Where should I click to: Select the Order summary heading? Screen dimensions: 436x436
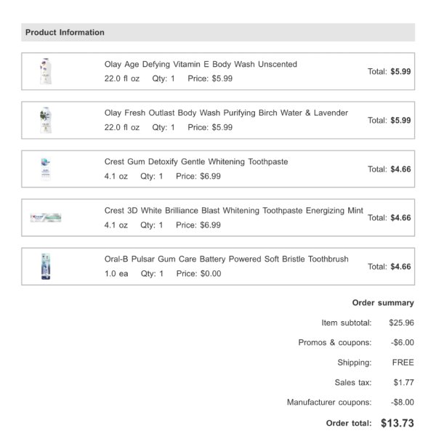383,303
